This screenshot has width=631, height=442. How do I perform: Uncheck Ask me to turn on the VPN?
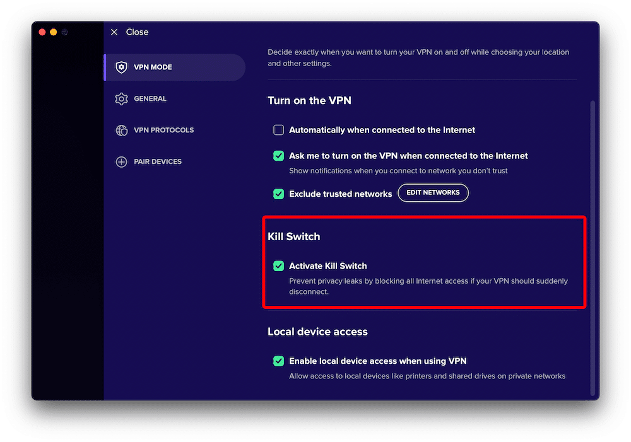click(278, 156)
